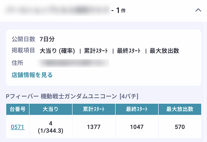Click the 台番号 column header
Image resolution: width=207 pixels, height=142 pixels.
click(17, 109)
